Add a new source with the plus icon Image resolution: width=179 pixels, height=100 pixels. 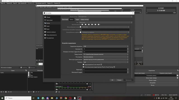(x=29, y=92)
